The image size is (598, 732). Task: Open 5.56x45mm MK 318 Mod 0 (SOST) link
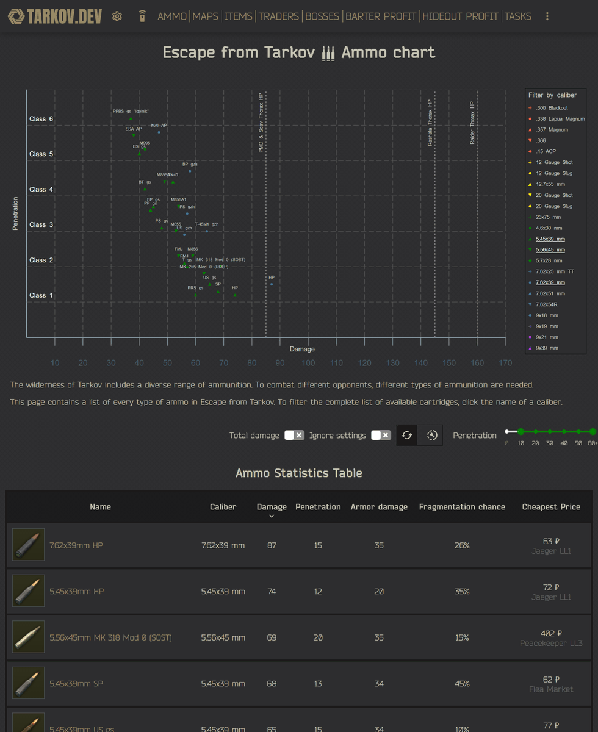point(110,638)
